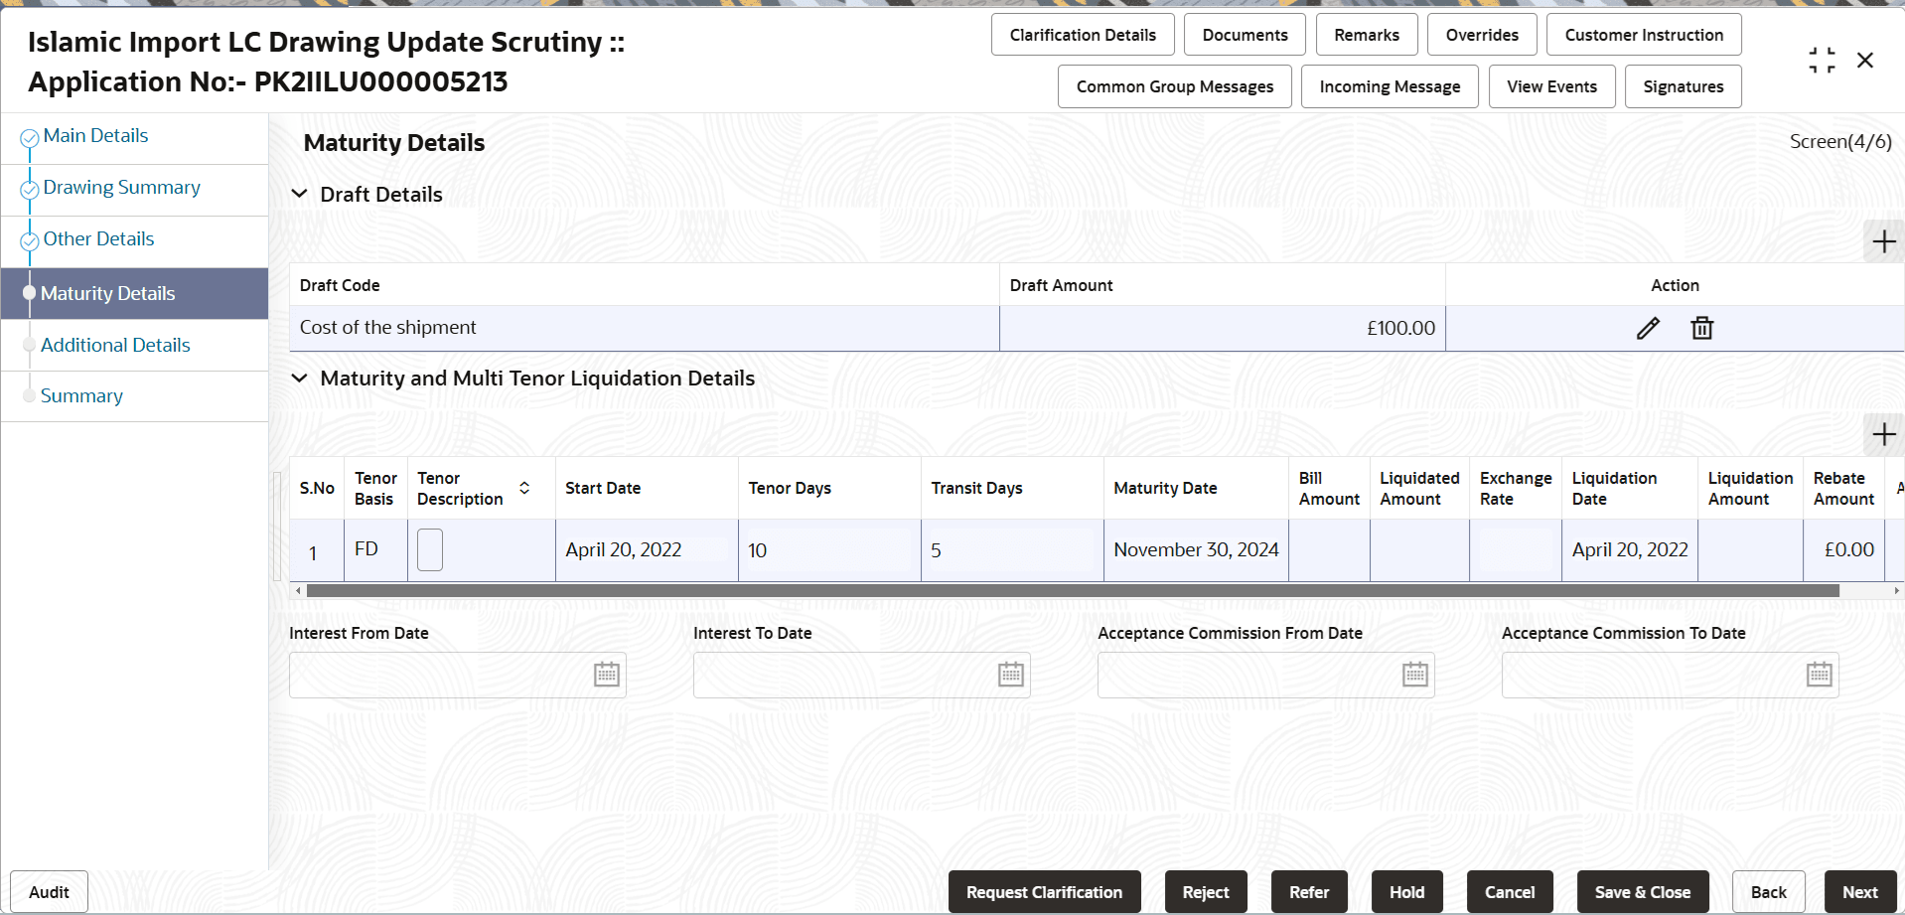Proceed with the Next button
Viewport: 1905px width, 915px height.
pos(1860,891)
